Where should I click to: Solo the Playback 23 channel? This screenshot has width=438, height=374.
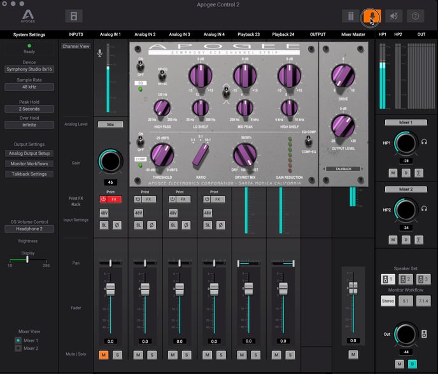pos(255,355)
